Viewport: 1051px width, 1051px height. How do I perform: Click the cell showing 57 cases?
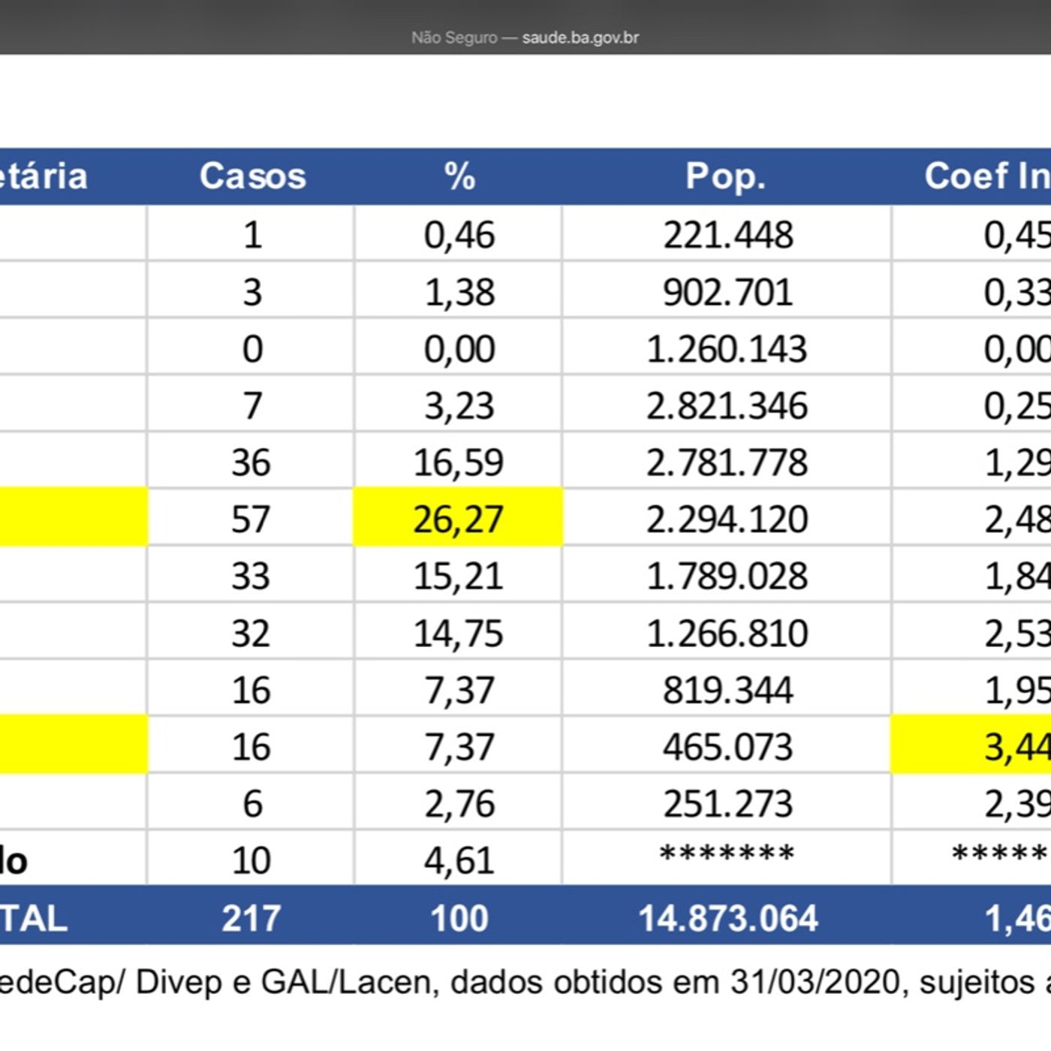coord(251,519)
